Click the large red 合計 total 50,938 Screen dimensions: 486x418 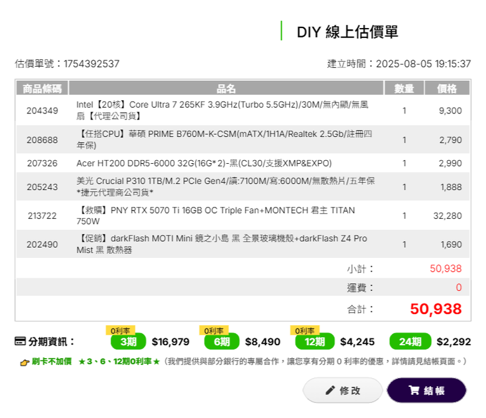coord(436,309)
